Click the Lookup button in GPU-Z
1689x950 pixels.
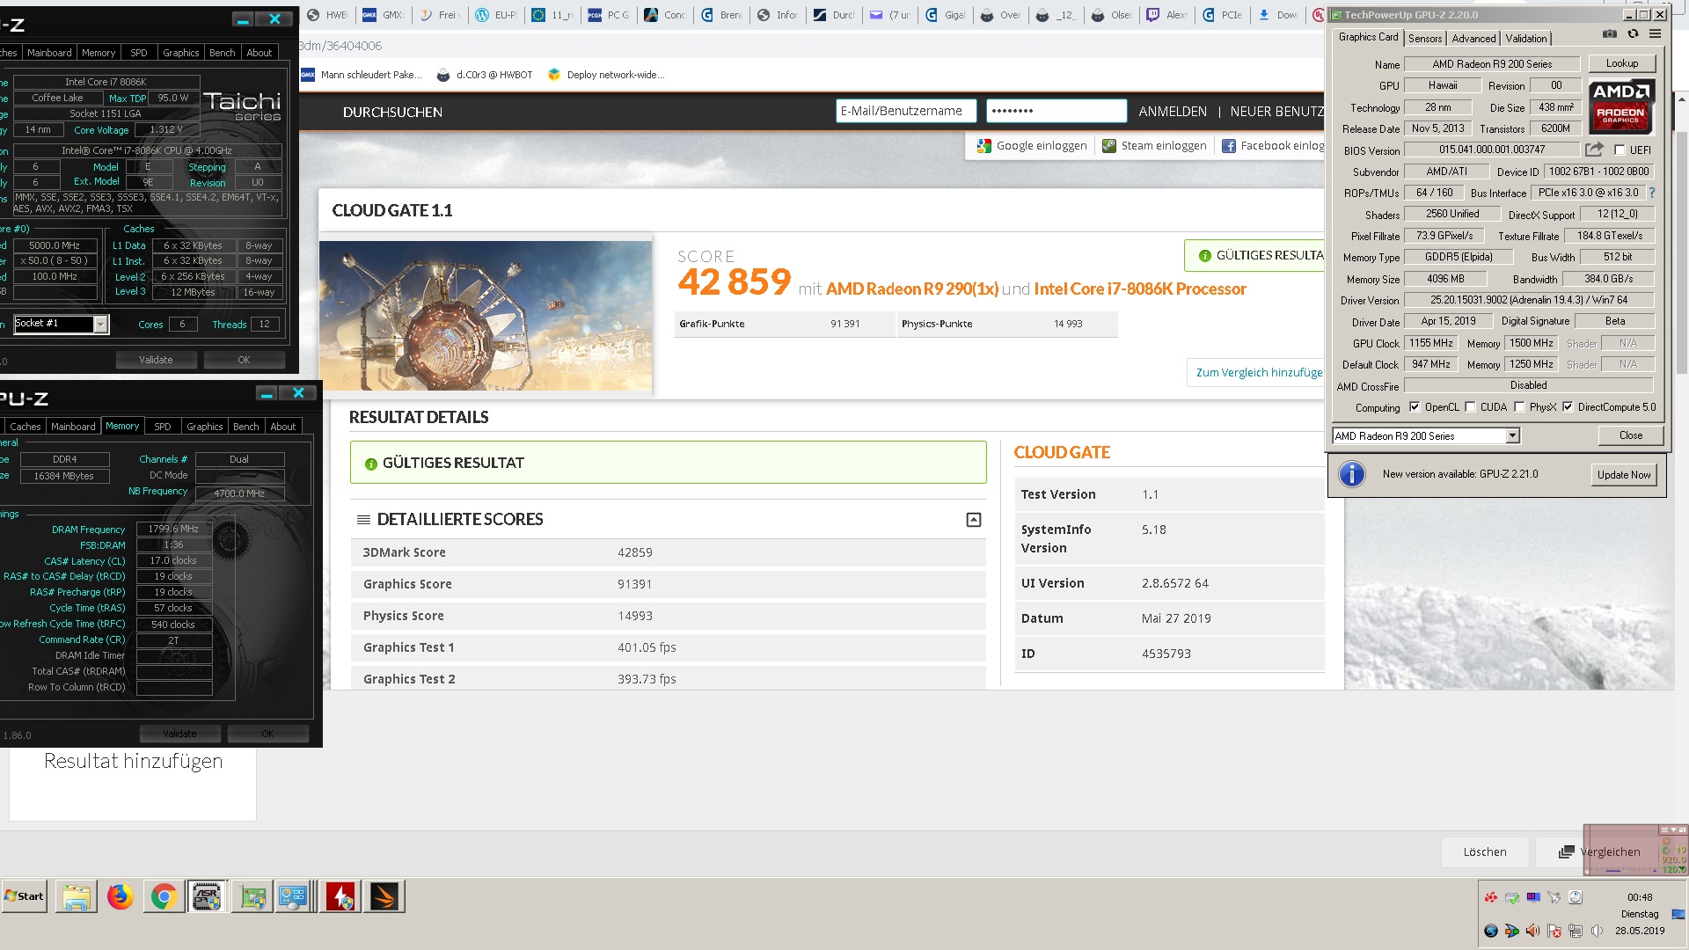[x=1621, y=63]
